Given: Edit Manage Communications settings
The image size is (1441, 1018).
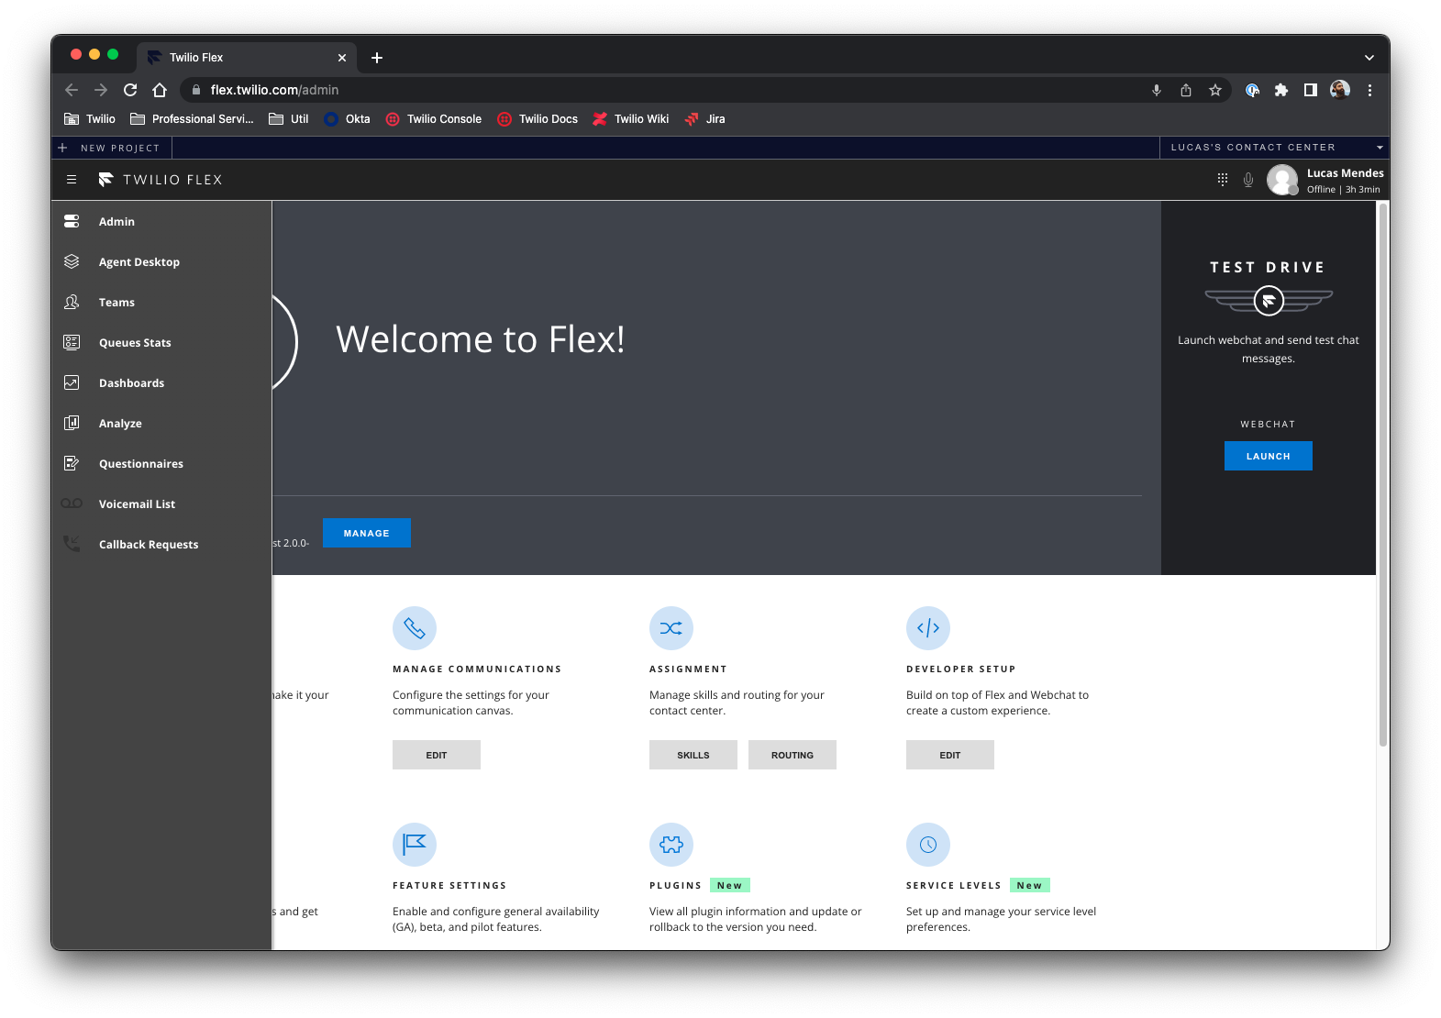Looking at the screenshot, I should pyautogui.click(x=437, y=755).
